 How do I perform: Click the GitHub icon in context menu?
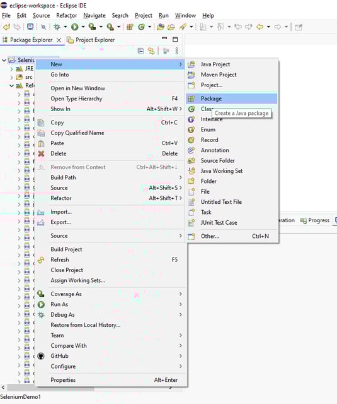click(41, 356)
